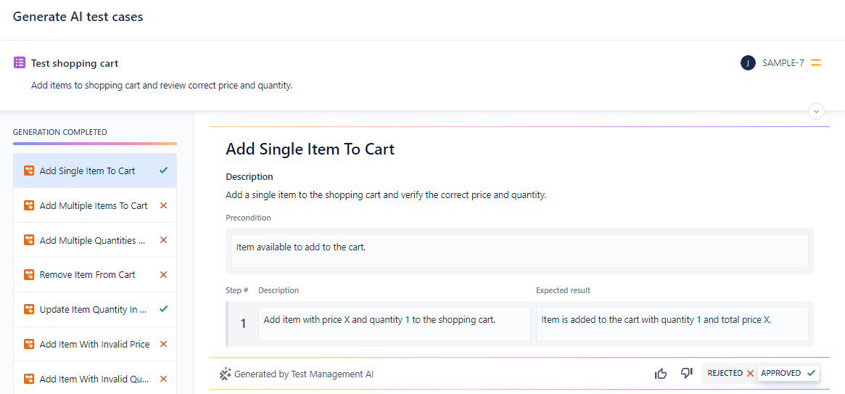Open the SAMPLE-7 issue link
845x394 pixels.
(783, 63)
